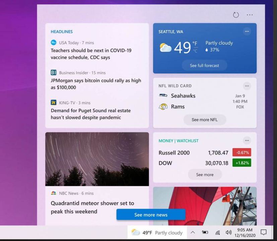277x241 pixels.
Task: Open the Seattle weather card options menu
Action: (x=247, y=31)
